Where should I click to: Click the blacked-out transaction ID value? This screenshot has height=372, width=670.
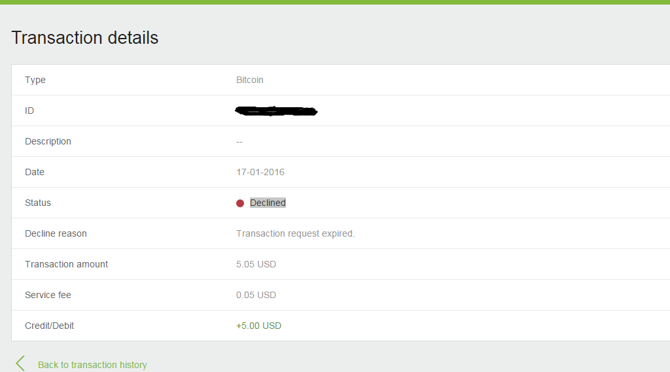click(x=276, y=111)
